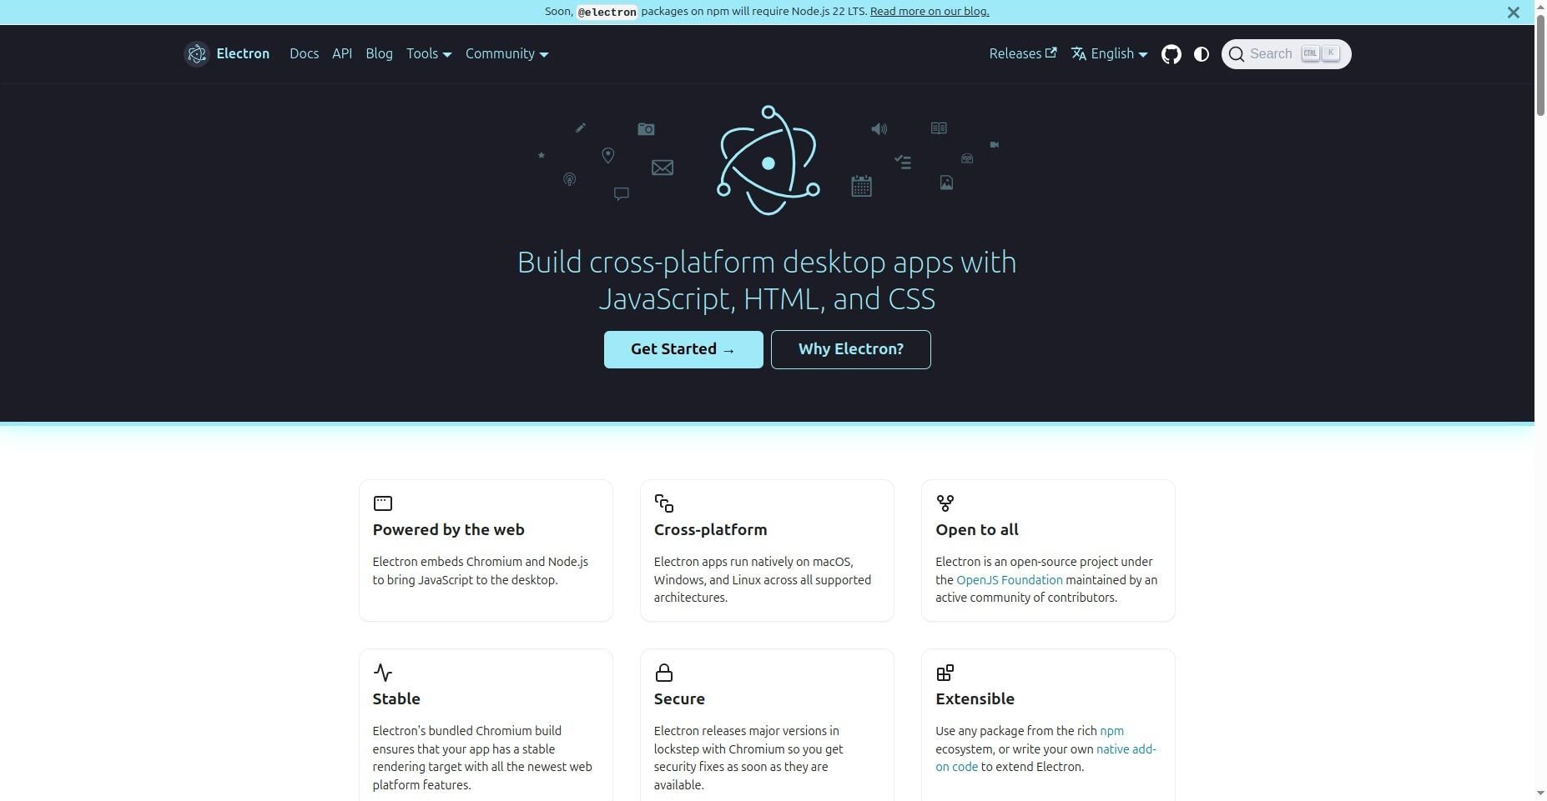Open the GitHub repository icon
The image size is (1547, 801).
click(x=1172, y=54)
